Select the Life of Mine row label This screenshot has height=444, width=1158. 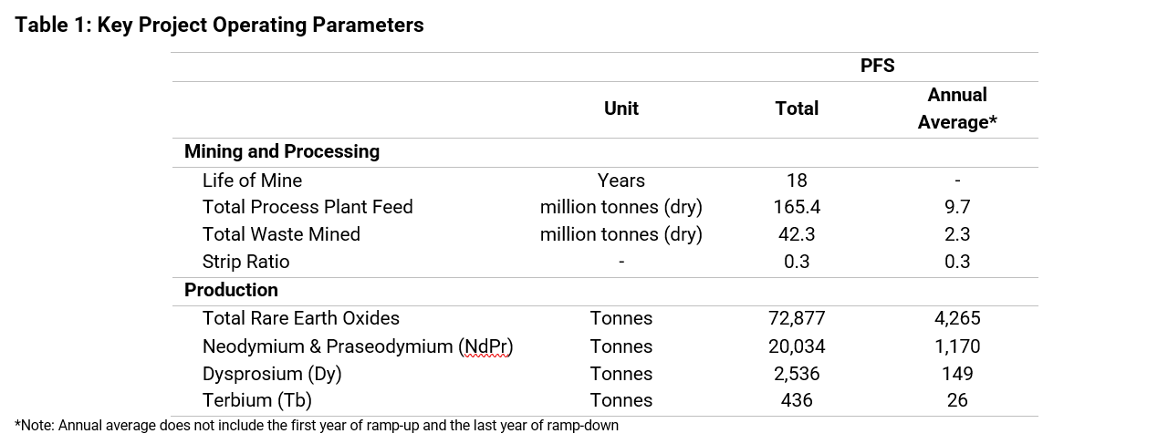(x=252, y=181)
